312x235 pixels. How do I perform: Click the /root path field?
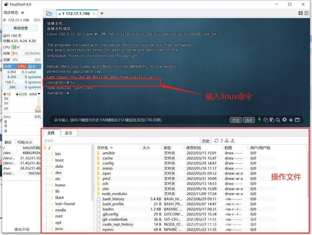(121, 141)
